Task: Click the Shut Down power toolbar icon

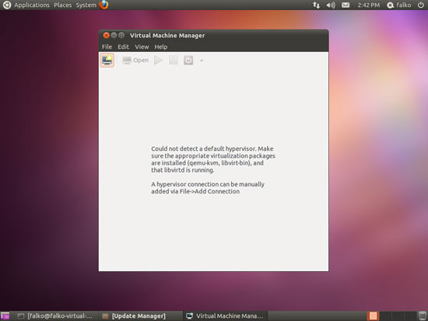Action: point(188,61)
